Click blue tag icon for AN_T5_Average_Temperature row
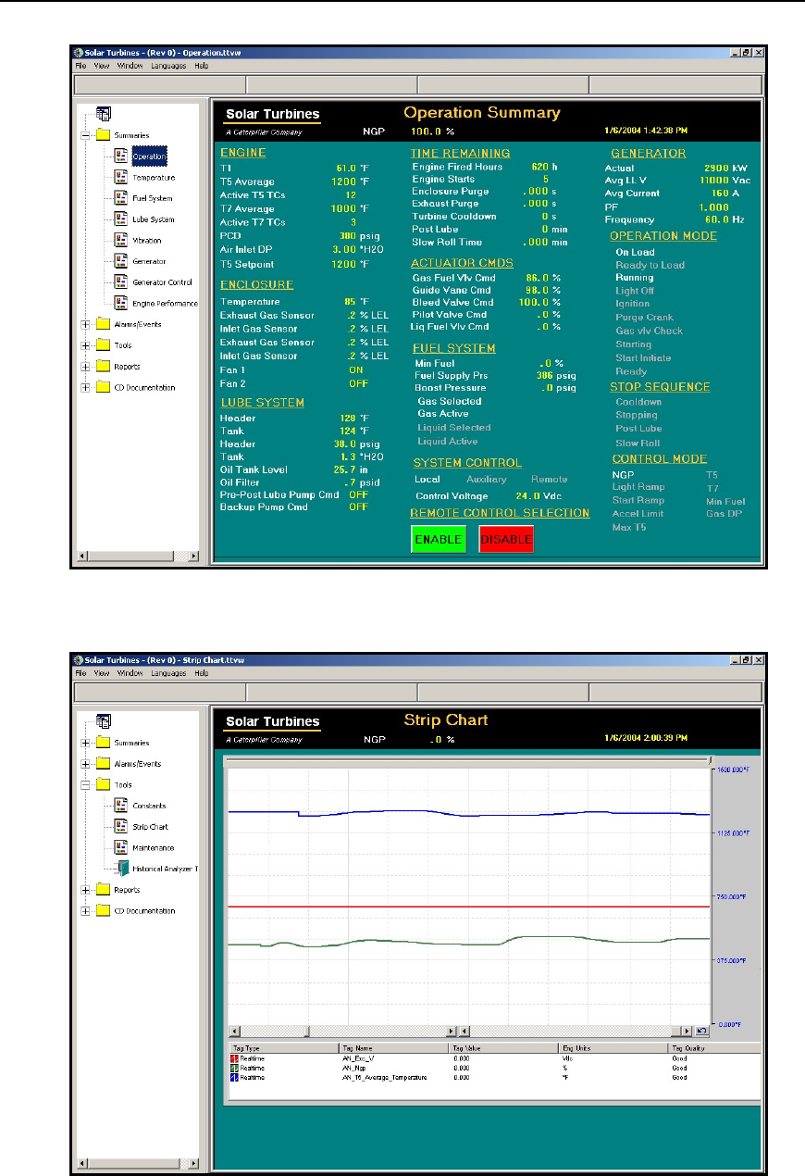 (x=233, y=1077)
